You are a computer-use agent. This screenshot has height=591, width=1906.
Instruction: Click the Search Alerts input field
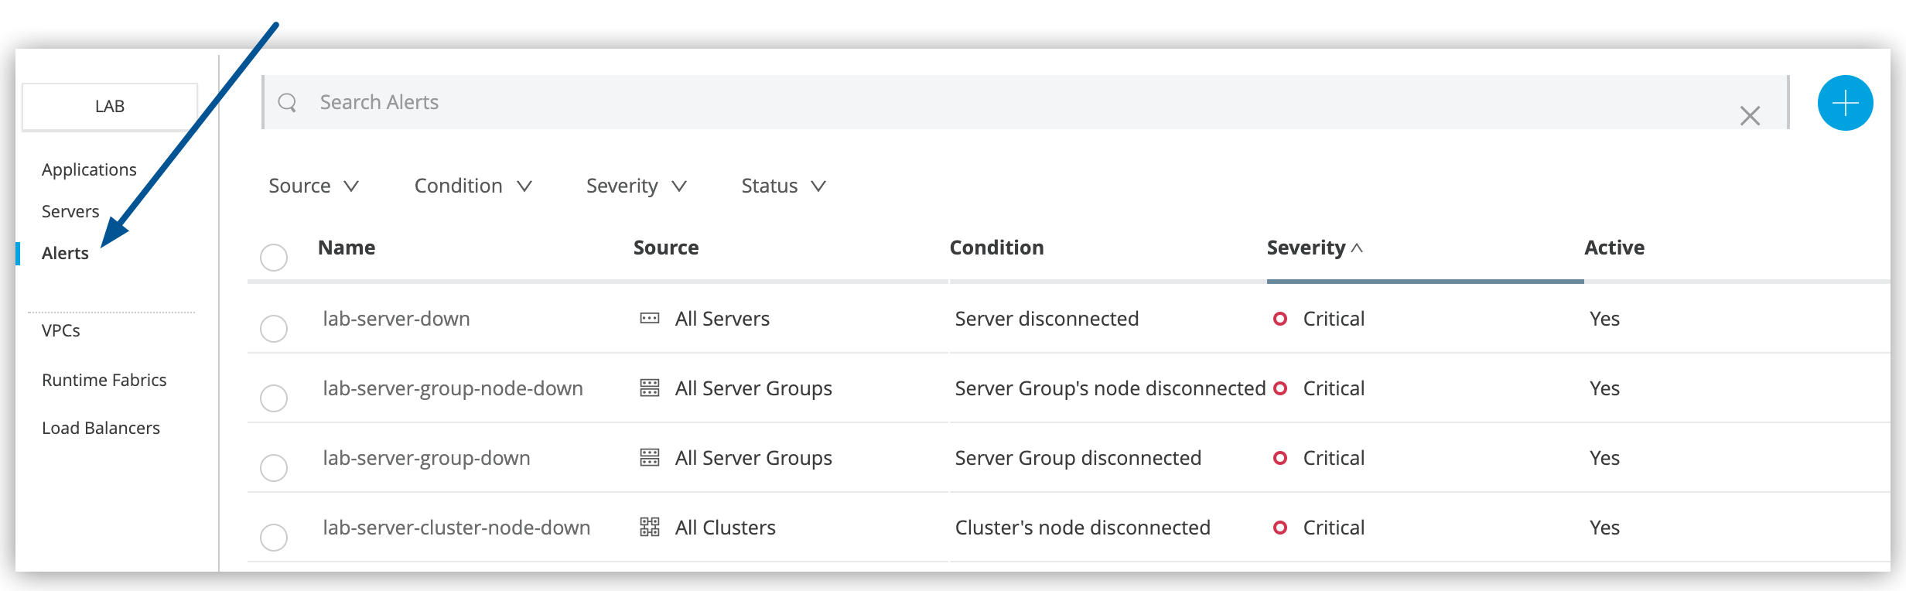point(1006,102)
